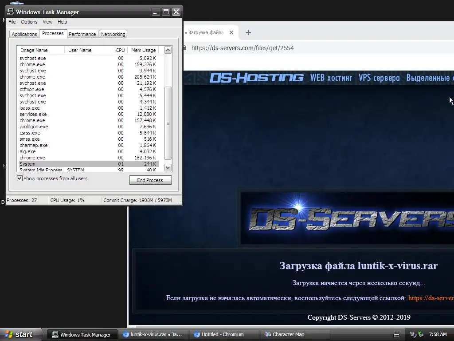Image resolution: width=454 pixels, height=341 pixels.
Task: Sort processes by User Name column
Action: click(x=88, y=50)
